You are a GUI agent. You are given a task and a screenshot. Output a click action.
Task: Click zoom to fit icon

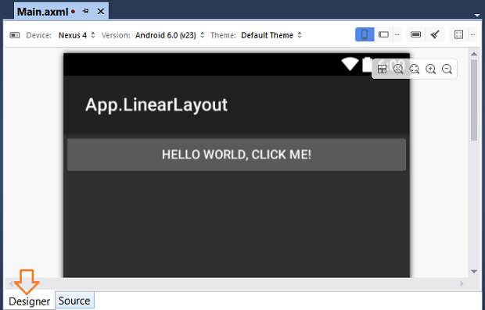415,69
